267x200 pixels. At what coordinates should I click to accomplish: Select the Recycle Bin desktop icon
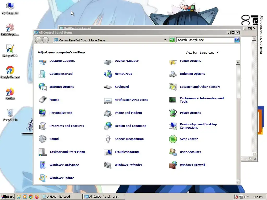click(10, 115)
